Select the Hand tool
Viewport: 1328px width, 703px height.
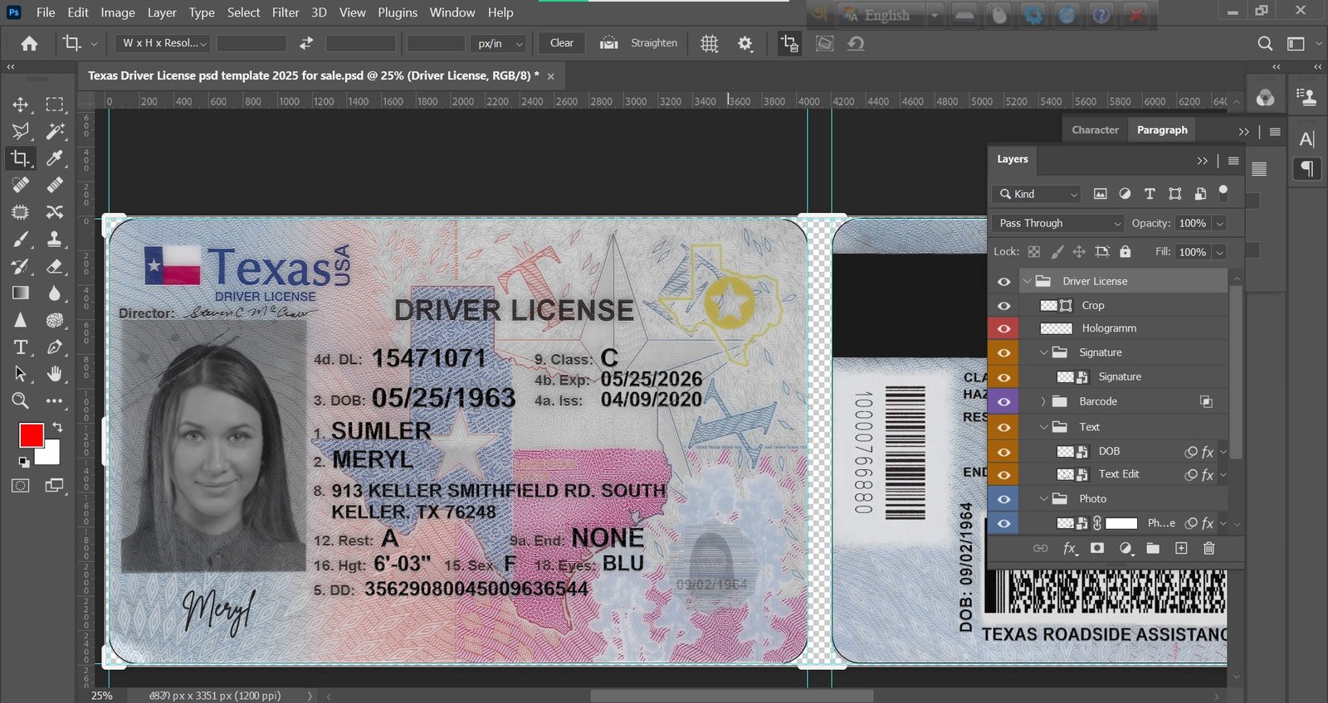coord(55,374)
